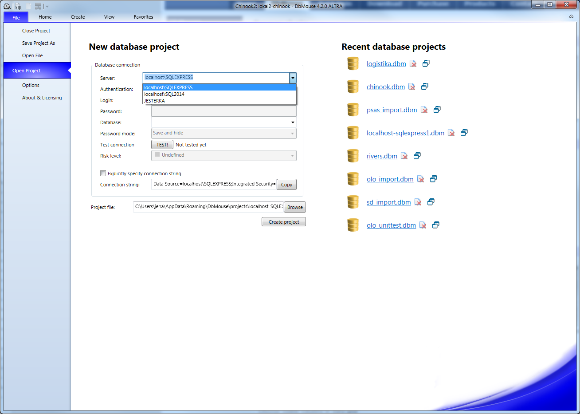
Task: Click the database cylinder icon for logistika.dbm
Action: coord(353,63)
